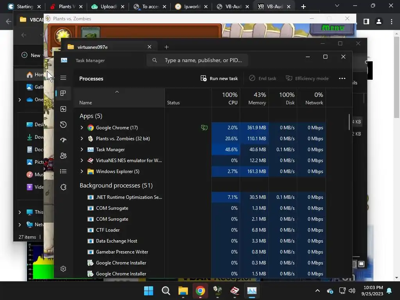Sort processes by Memory column
This screenshot has width=400, height=300.
[254, 98]
